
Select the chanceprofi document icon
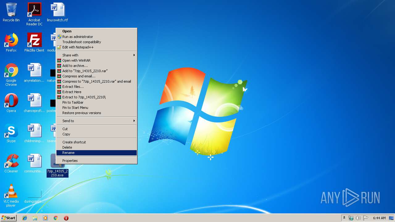point(34,103)
